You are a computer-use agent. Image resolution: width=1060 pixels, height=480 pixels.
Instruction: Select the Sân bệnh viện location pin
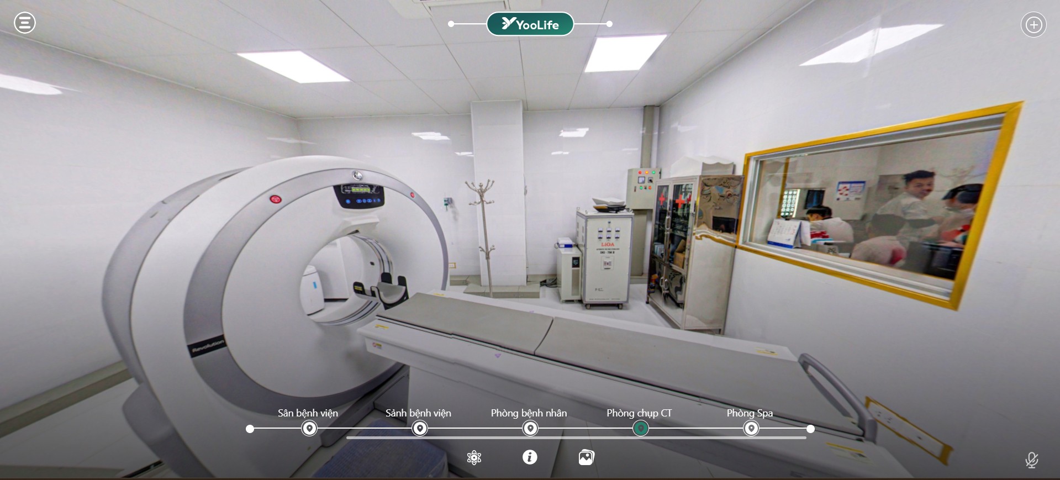click(309, 429)
